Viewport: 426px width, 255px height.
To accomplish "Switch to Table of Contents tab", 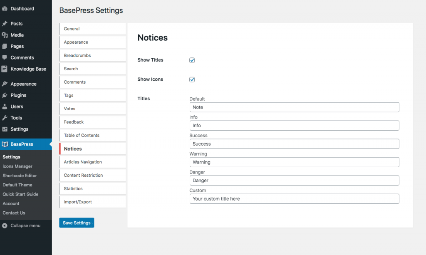I will click(93, 135).
